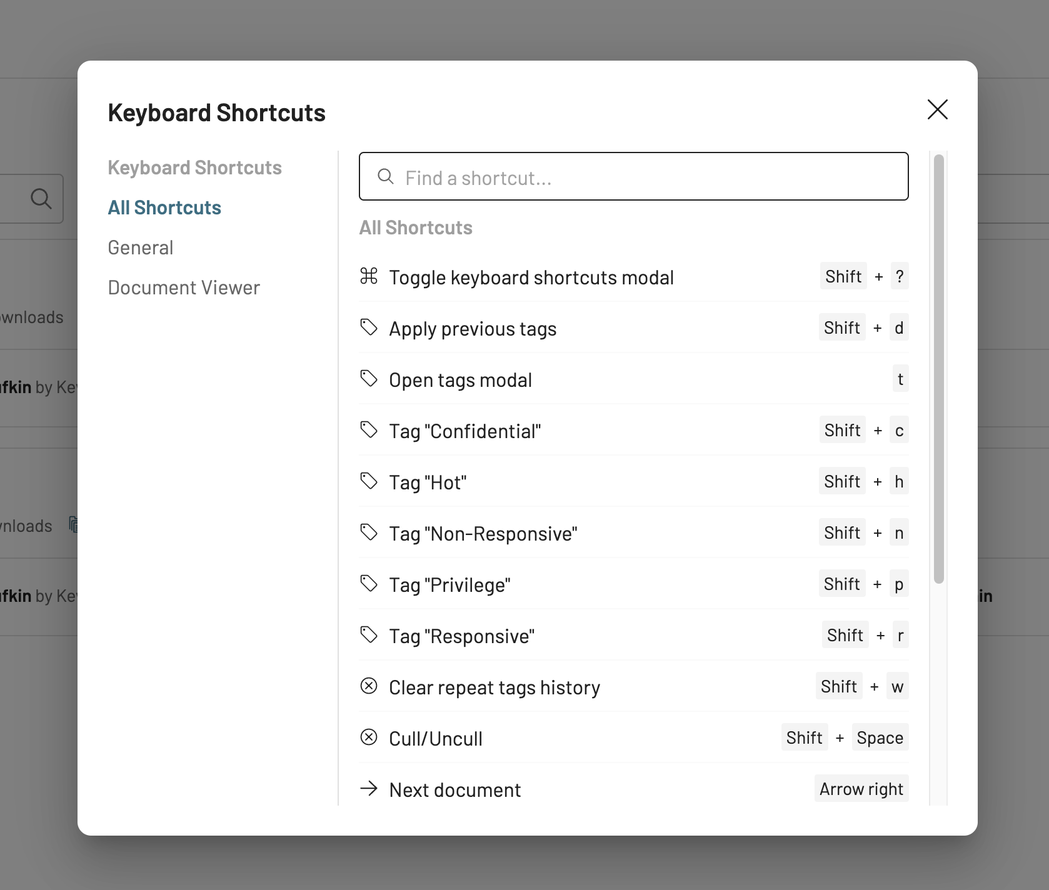Click the tag icon for Tag "Non-Responsive"
The width and height of the screenshot is (1049, 890).
[369, 532]
